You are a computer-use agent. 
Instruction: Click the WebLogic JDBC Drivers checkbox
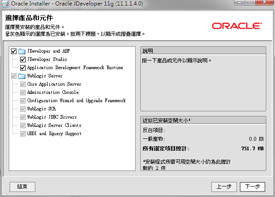(23, 117)
